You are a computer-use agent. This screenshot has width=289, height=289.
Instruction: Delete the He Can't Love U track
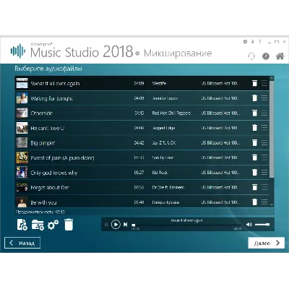click(254, 128)
